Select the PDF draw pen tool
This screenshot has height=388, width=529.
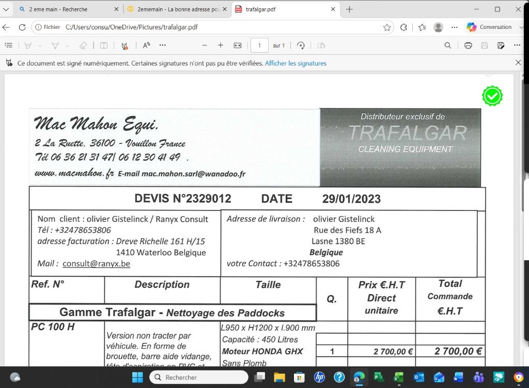point(55,45)
